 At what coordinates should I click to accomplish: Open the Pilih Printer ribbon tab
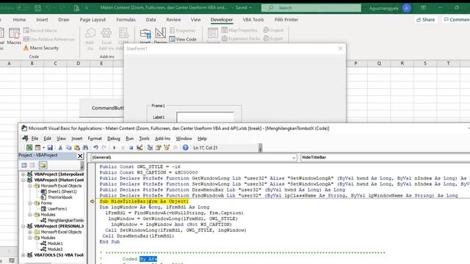click(286, 20)
